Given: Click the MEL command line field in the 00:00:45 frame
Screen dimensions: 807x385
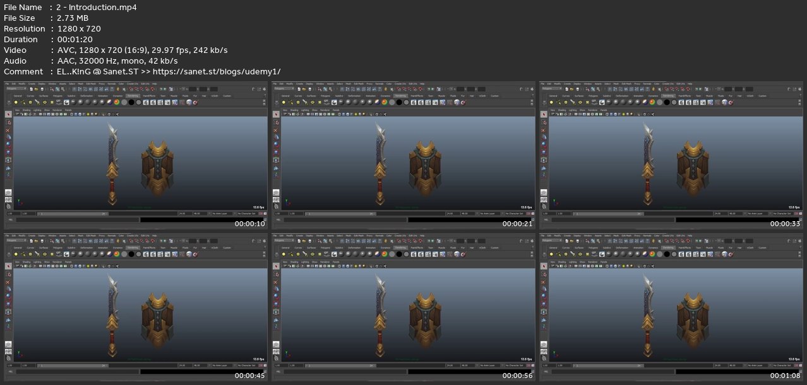Looking at the screenshot, I should pos(78,372).
